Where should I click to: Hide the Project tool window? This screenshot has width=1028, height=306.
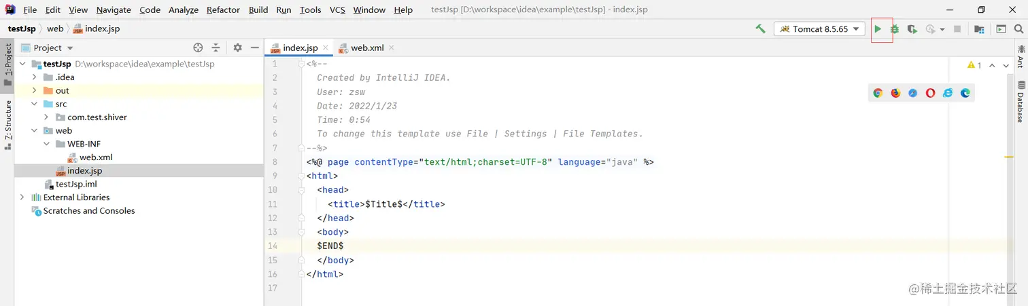click(x=255, y=47)
